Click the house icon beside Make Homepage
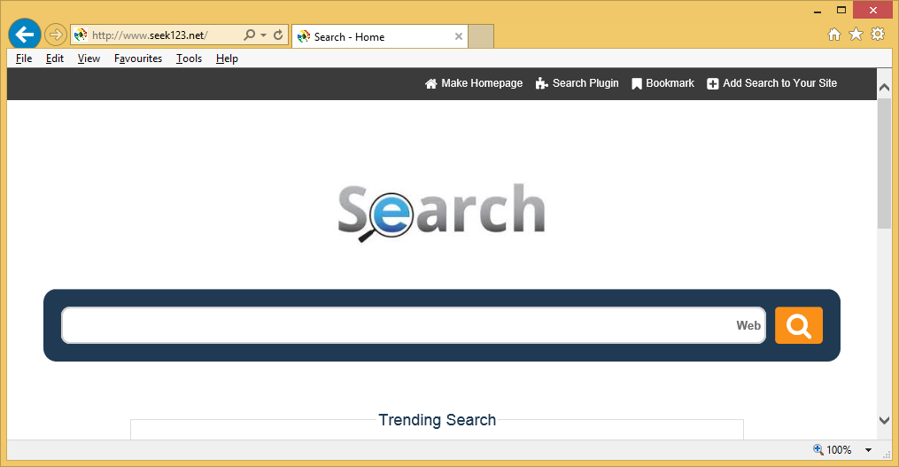The image size is (899, 467). (x=431, y=84)
